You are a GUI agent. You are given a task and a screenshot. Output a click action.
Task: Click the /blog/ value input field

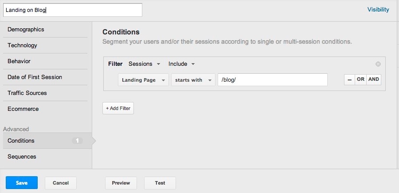[272, 80]
